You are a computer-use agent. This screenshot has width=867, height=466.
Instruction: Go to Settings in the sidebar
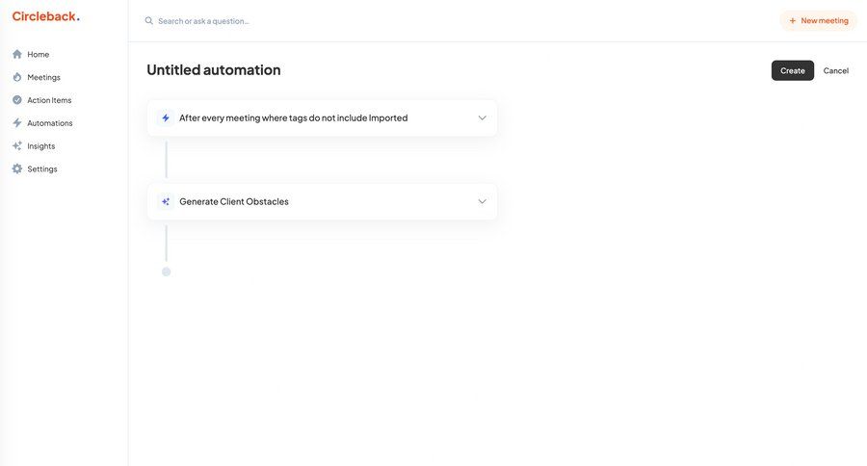41,169
